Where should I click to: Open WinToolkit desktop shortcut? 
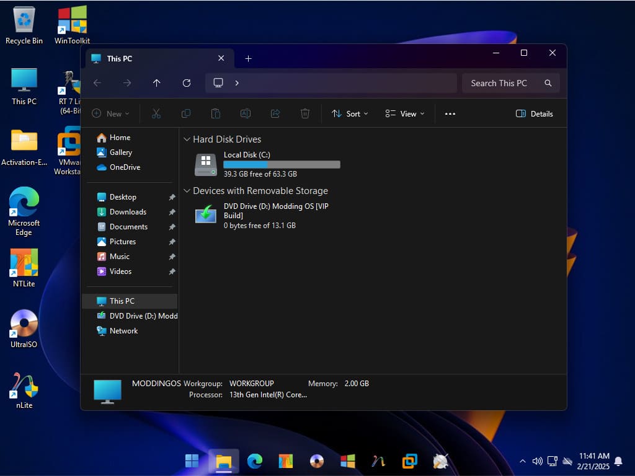pyautogui.click(x=72, y=25)
